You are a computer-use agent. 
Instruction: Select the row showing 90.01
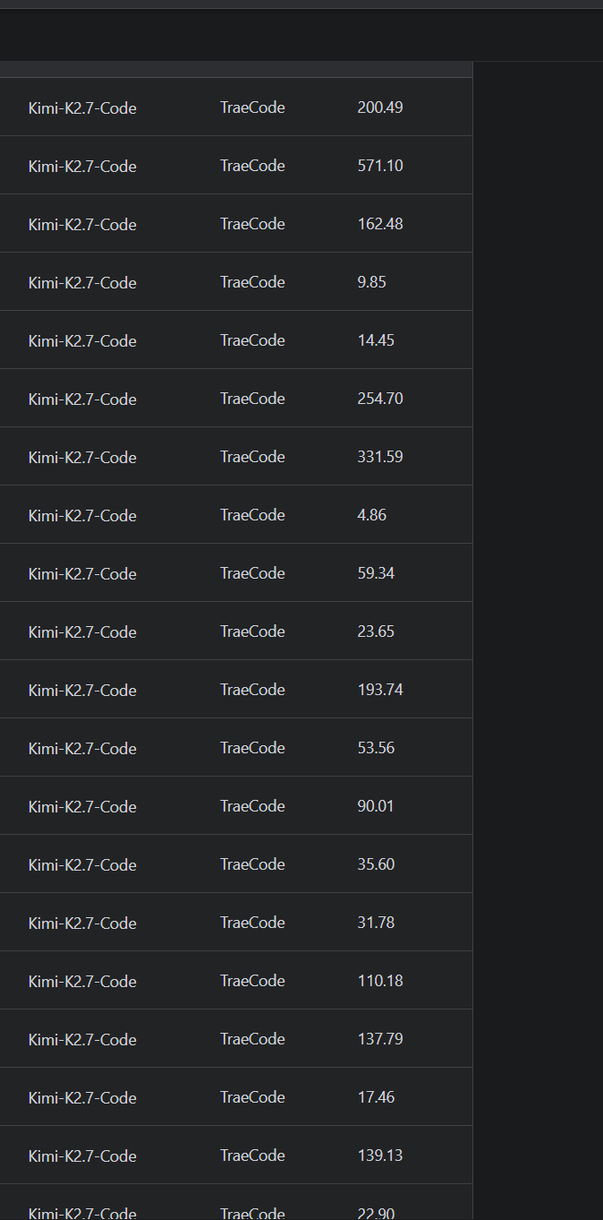point(236,806)
